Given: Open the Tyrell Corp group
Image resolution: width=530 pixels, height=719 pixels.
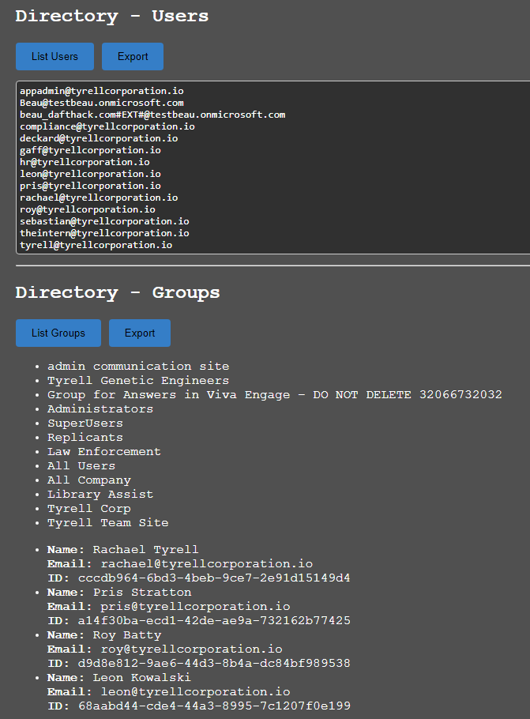Looking at the screenshot, I should (89, 509).
